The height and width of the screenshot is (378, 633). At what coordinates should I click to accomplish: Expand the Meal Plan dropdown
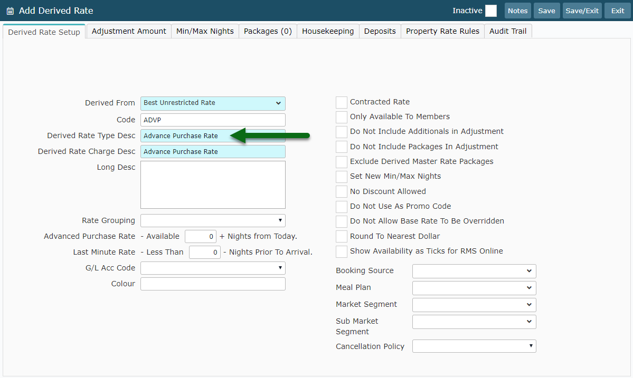click(x=474, y=288)
